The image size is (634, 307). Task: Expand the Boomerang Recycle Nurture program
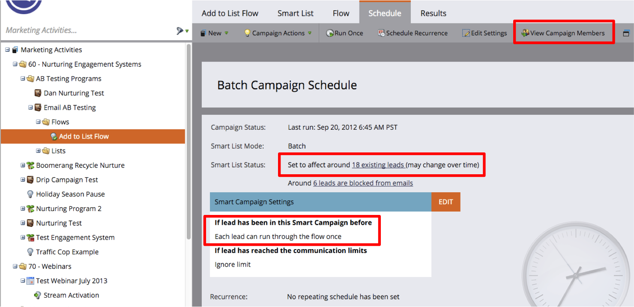[23, 165]
